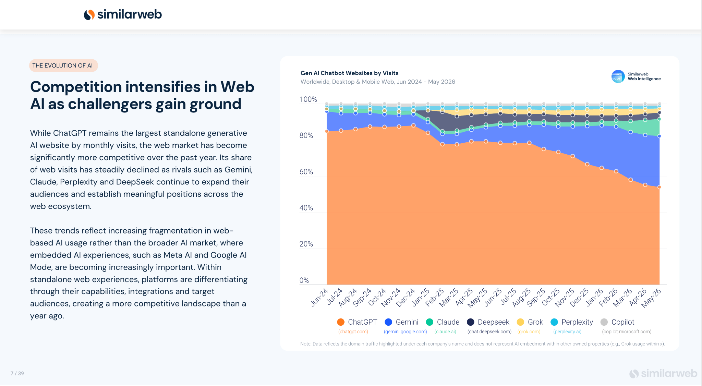Screen dimensions: 702x386
Task: Click the claude.ai domain label
Action: pos(445,331)
